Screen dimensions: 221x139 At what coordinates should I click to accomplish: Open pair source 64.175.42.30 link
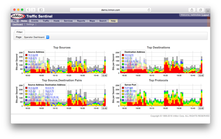(34, 97)
